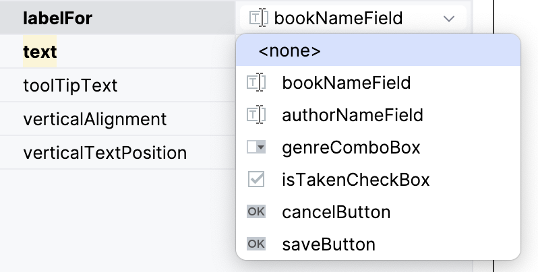538x272 pixels.
Task: Pick the saveButton label in the list
Action: [328, 244]
